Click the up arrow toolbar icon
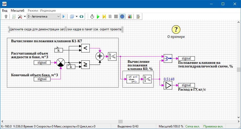The width and height of the screenshot is (241, 129). [x=6, y=16]
